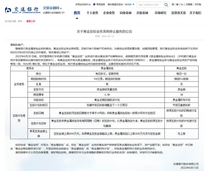The image size is (208, 171).
Task: Click the 尊敬的客户 greeting line
Action: click(x=17, y=45)
